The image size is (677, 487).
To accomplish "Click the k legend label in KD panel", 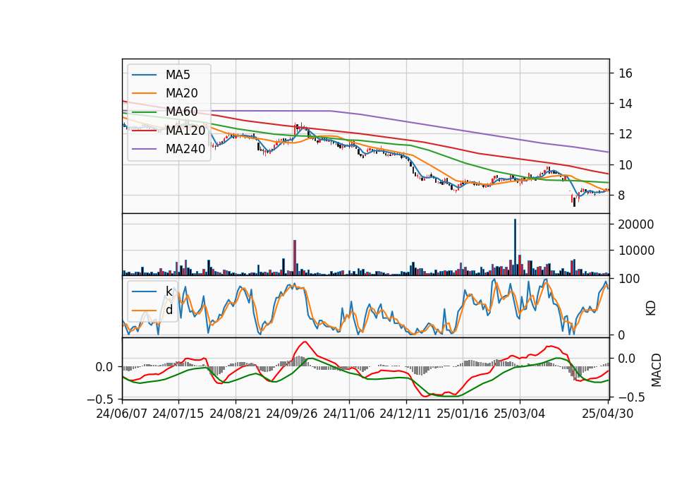I will pos(169,291).
